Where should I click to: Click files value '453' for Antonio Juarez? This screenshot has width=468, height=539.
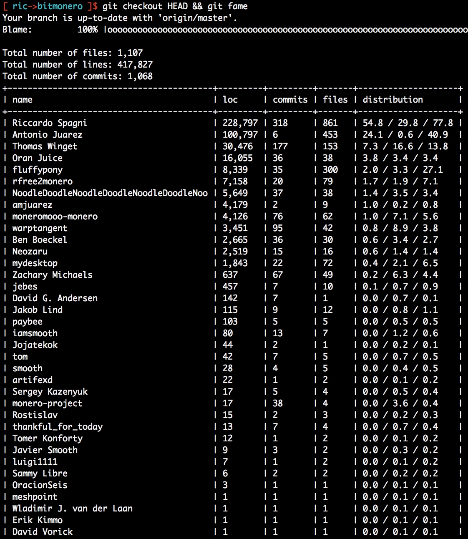pos(330,135)
